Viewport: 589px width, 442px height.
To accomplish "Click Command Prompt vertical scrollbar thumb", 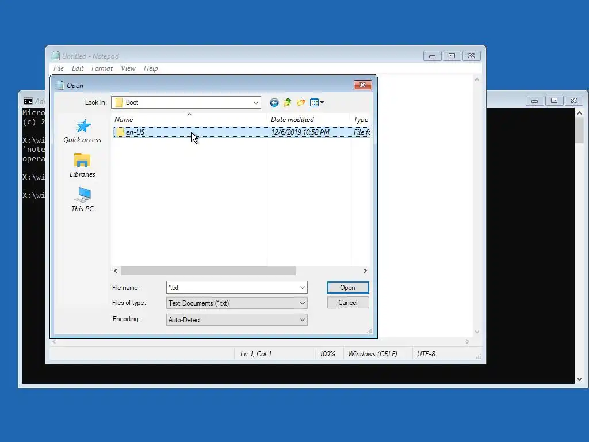I will tap(580, 131).
